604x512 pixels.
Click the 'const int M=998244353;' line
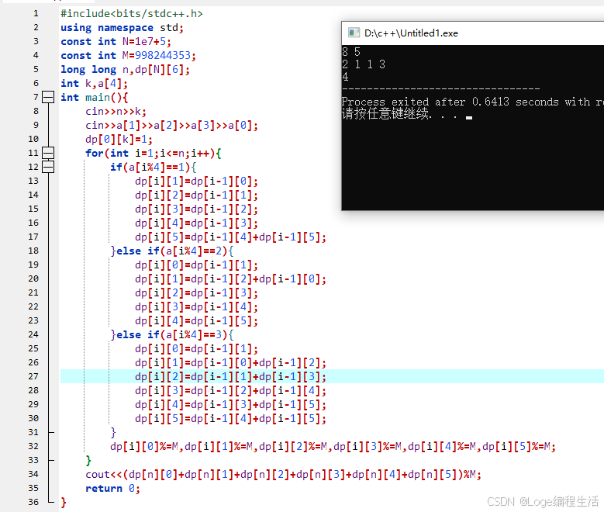[x=128, y=56]
